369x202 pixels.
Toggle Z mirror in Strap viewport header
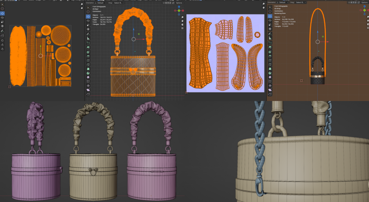tap(355, 2)
